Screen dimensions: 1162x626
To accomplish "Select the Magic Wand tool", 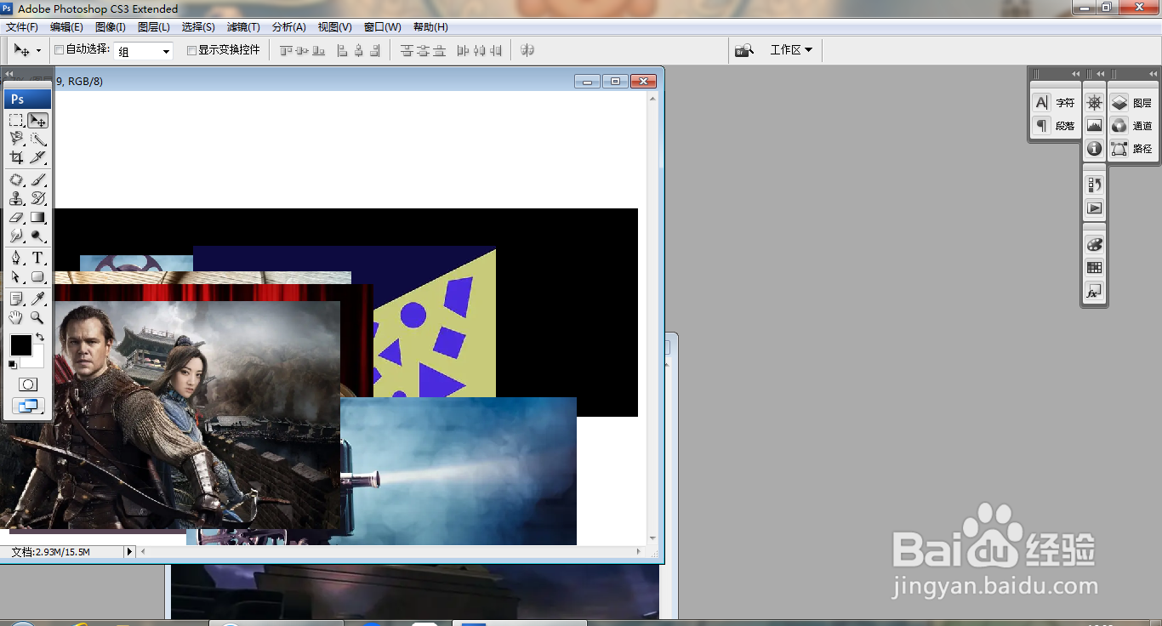I will (37, 139).
